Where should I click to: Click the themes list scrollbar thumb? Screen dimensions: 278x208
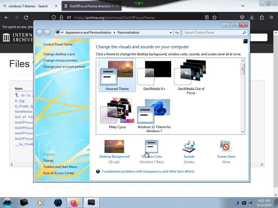[243, 69]
